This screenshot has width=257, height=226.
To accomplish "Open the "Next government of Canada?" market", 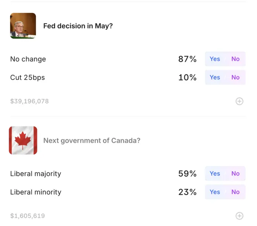I will tap(92, 140).
